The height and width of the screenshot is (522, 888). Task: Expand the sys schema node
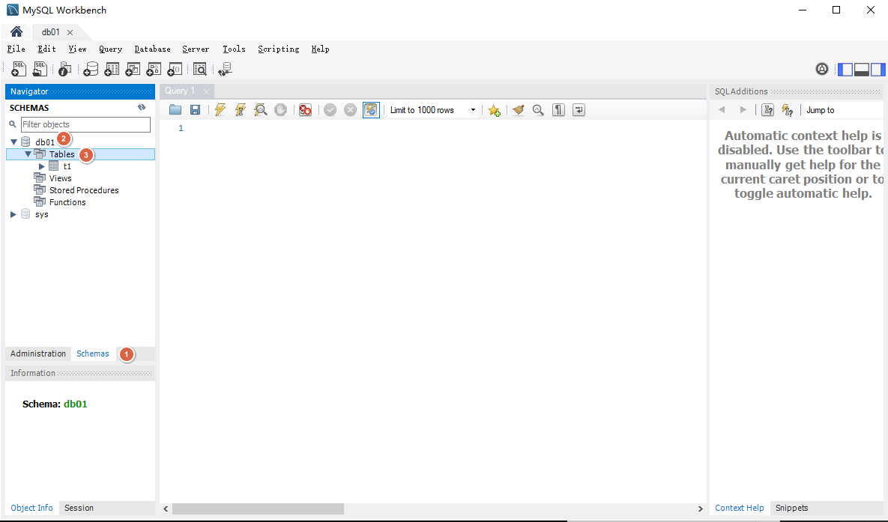[x=13, y=215]
